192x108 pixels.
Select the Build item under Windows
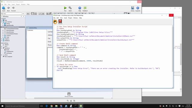tap(7, 50)
